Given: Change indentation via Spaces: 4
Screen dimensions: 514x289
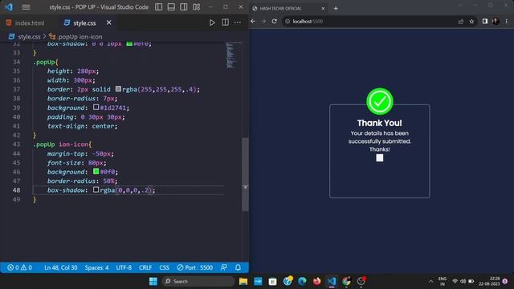Looking at the screenshot, I should coord(96,267).
